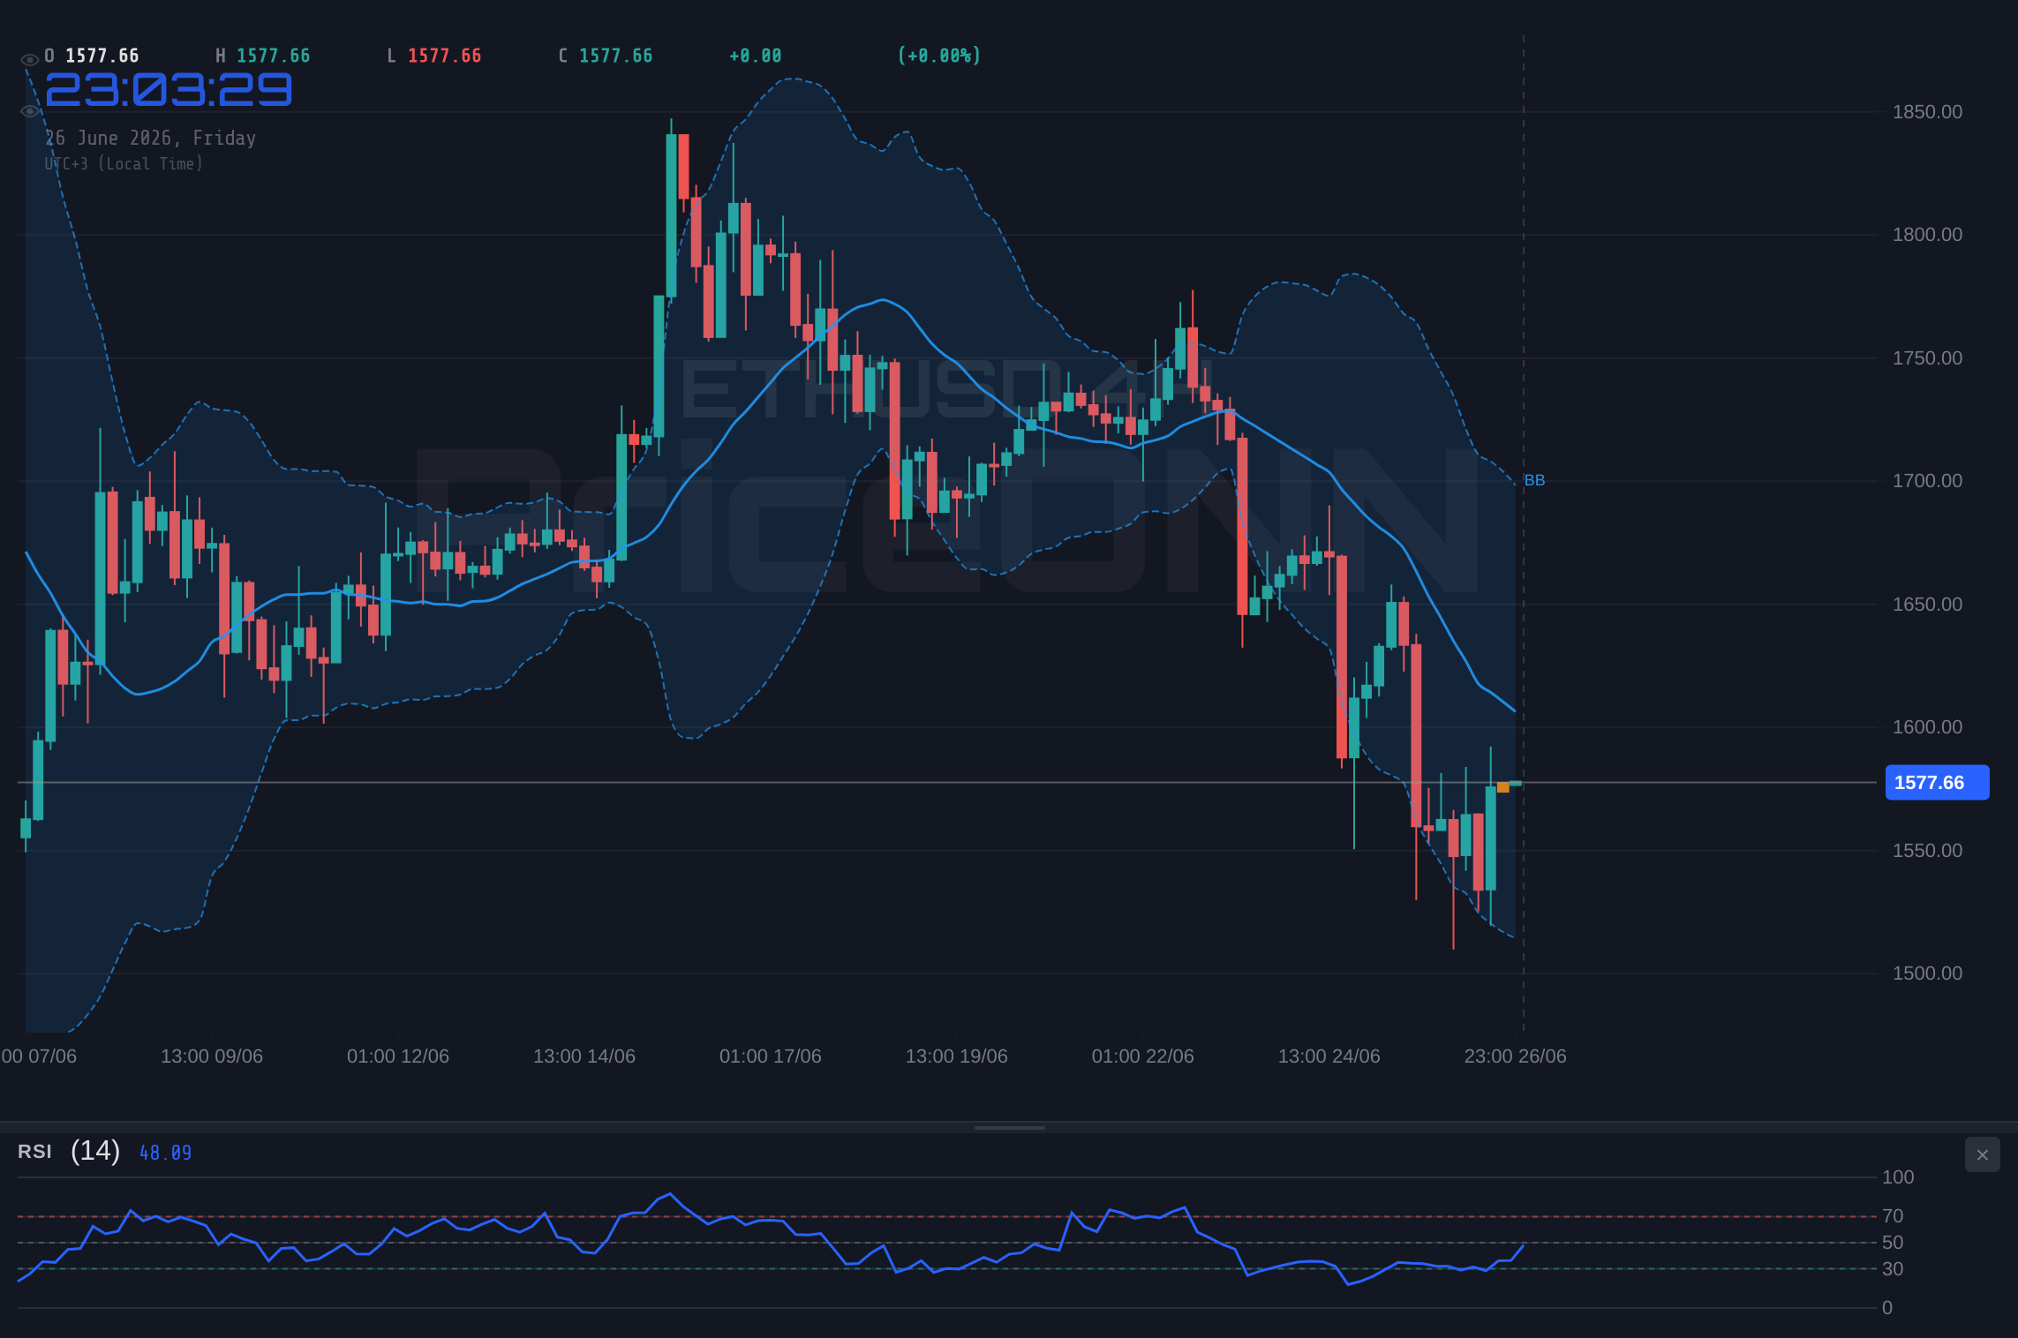Click the RSI period (14) label
2018x1338 pixels.
click(x=95, y=1151)
